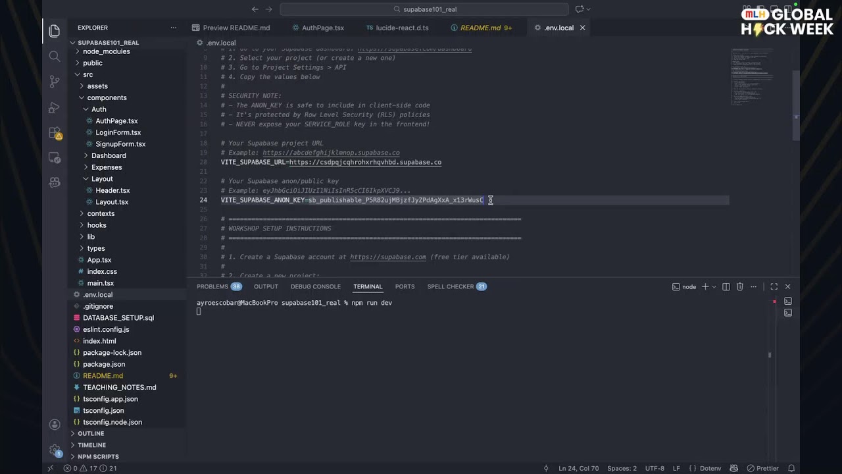Open the DEBUG CONSOLE panel tab
Viewport: 842px width, 474px height.
pos(316,286)
